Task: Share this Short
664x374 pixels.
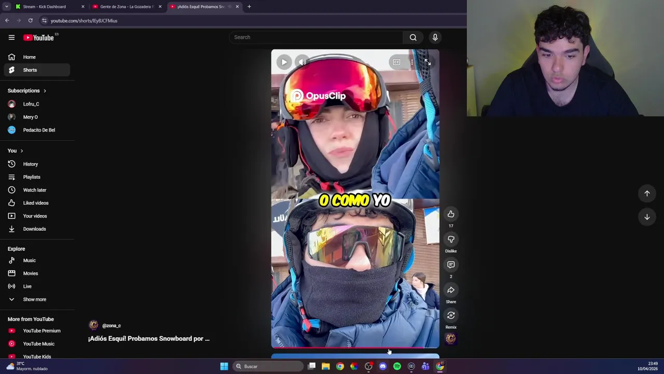Action: 451,290
